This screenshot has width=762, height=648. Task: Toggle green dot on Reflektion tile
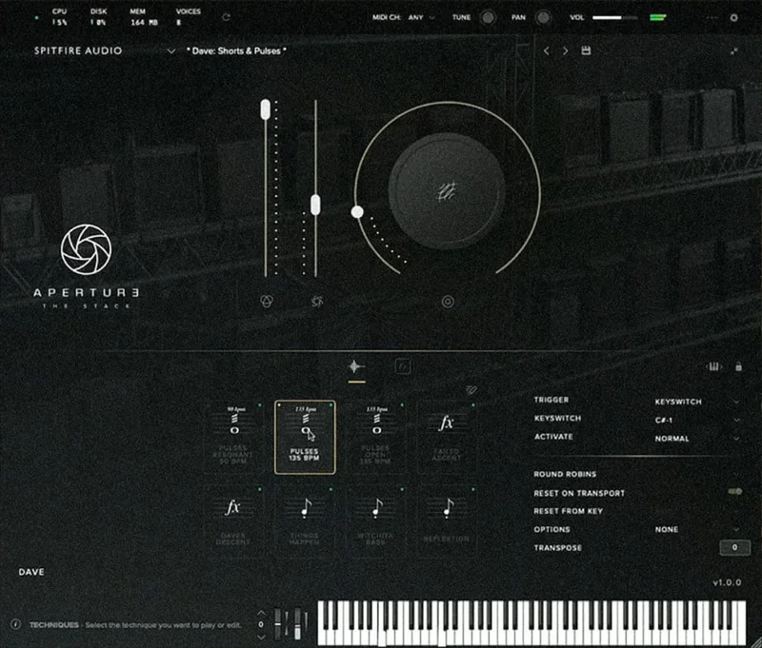point(472,489)
